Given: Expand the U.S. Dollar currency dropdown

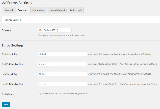Looking at the screenshot, I should pyautogui.click(x=55, y=30).
